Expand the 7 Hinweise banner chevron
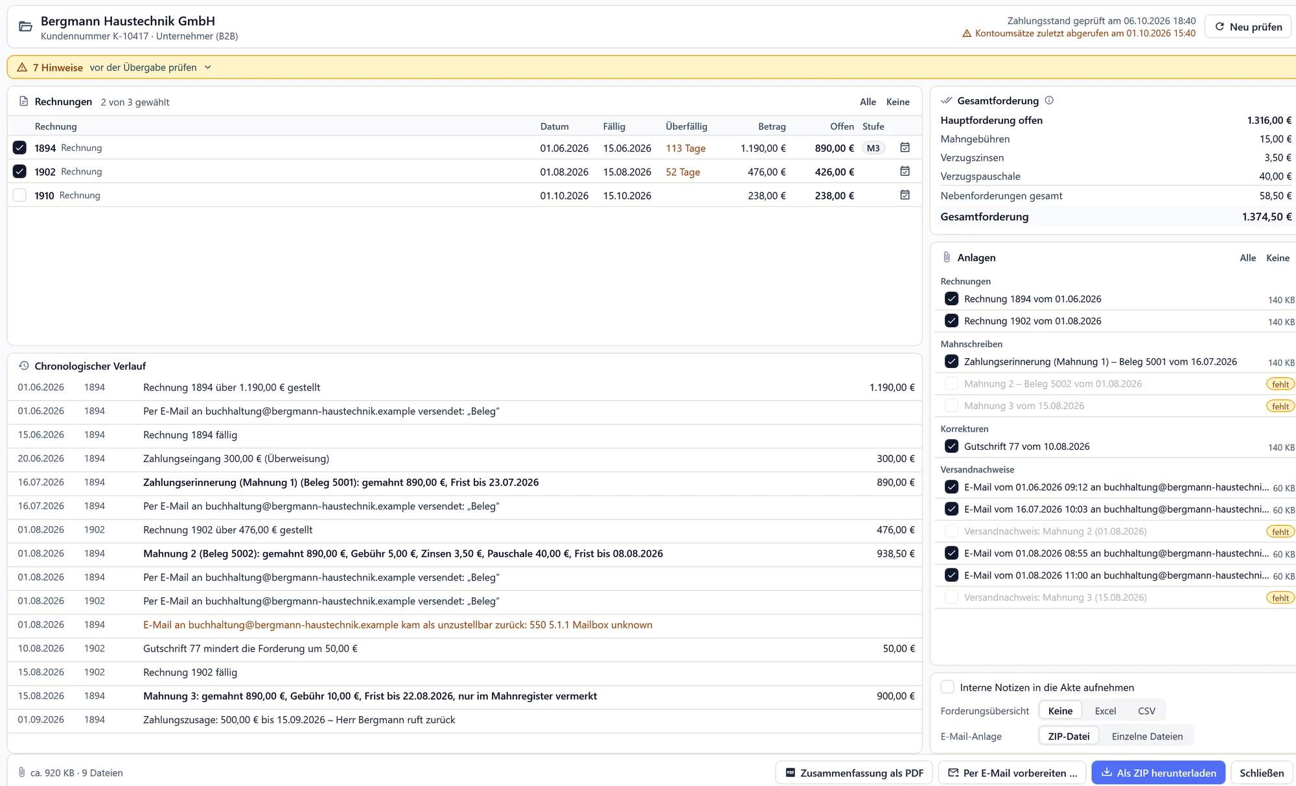Image resolution: width=1296 pixels, height=786 pixels. (208, 67)
